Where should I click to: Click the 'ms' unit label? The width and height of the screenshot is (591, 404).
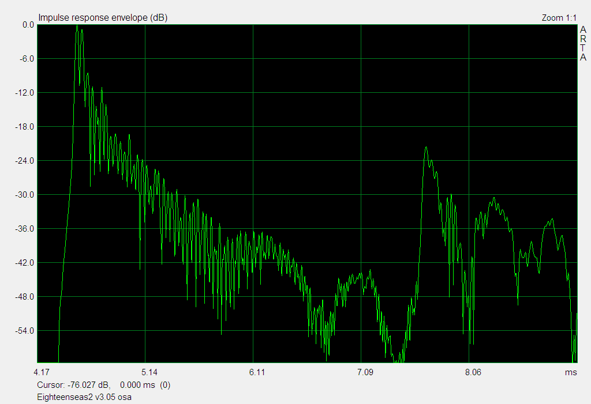pos(571,372)
